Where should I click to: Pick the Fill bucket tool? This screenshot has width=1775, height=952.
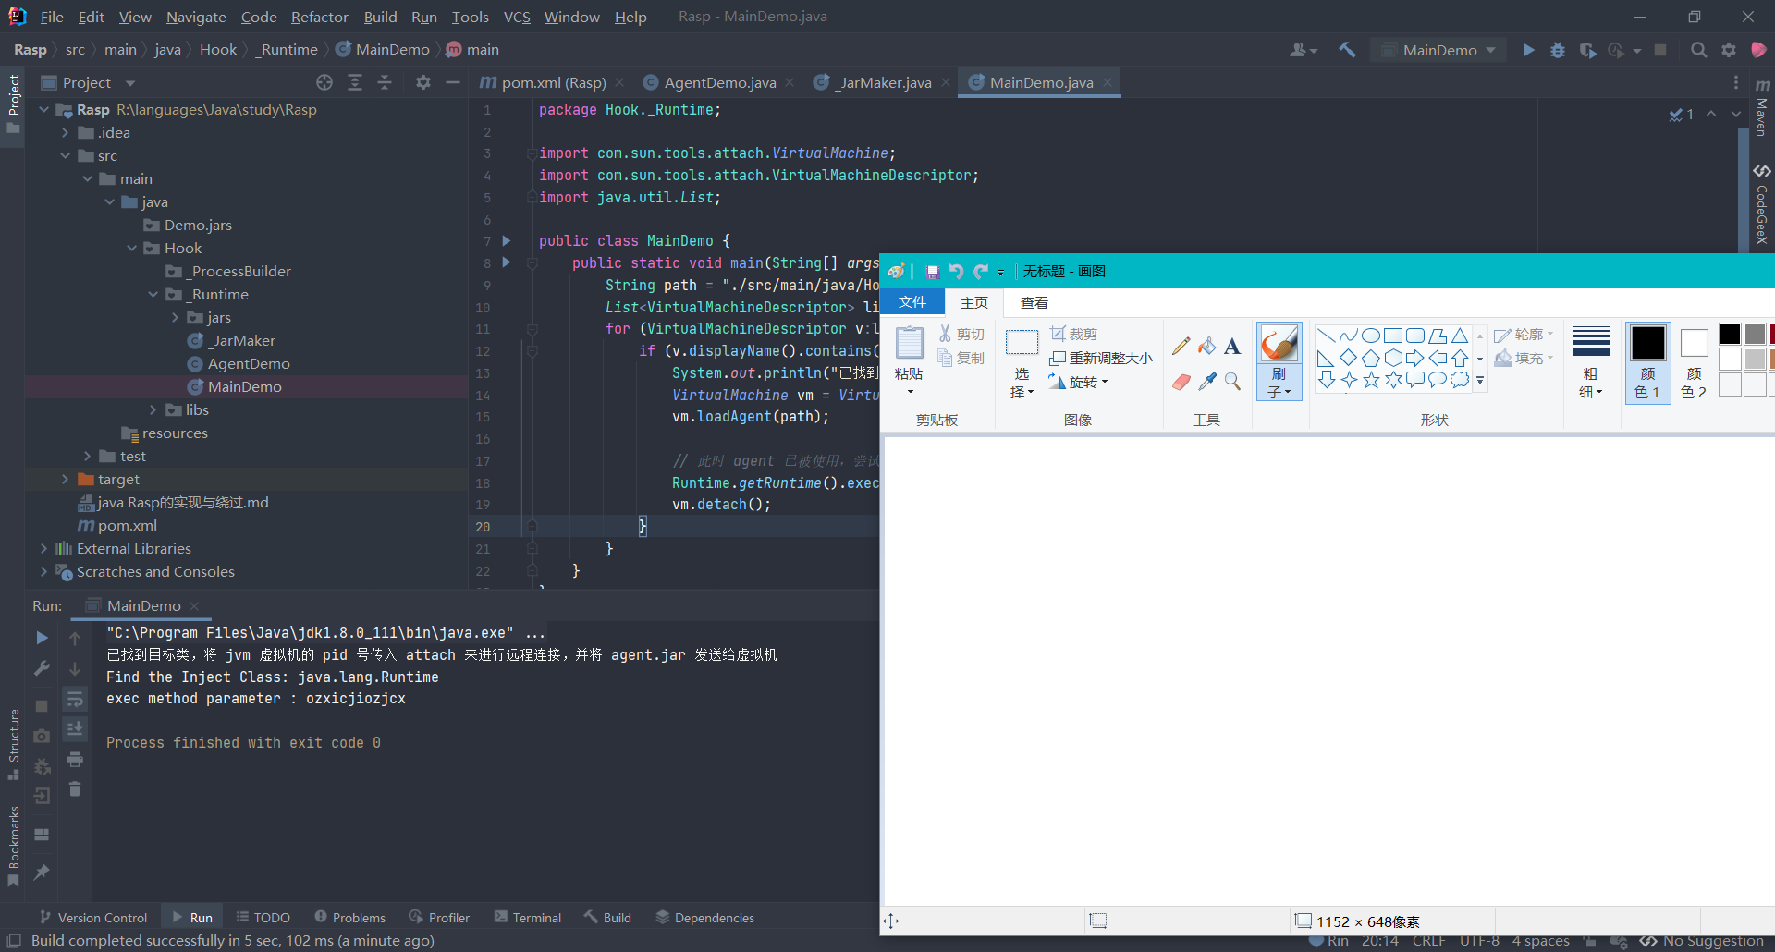1206,347
